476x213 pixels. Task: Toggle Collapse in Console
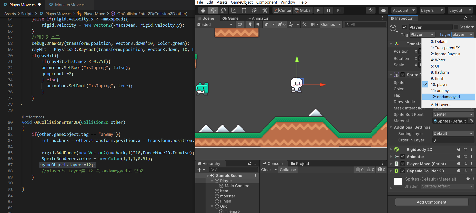288,170
